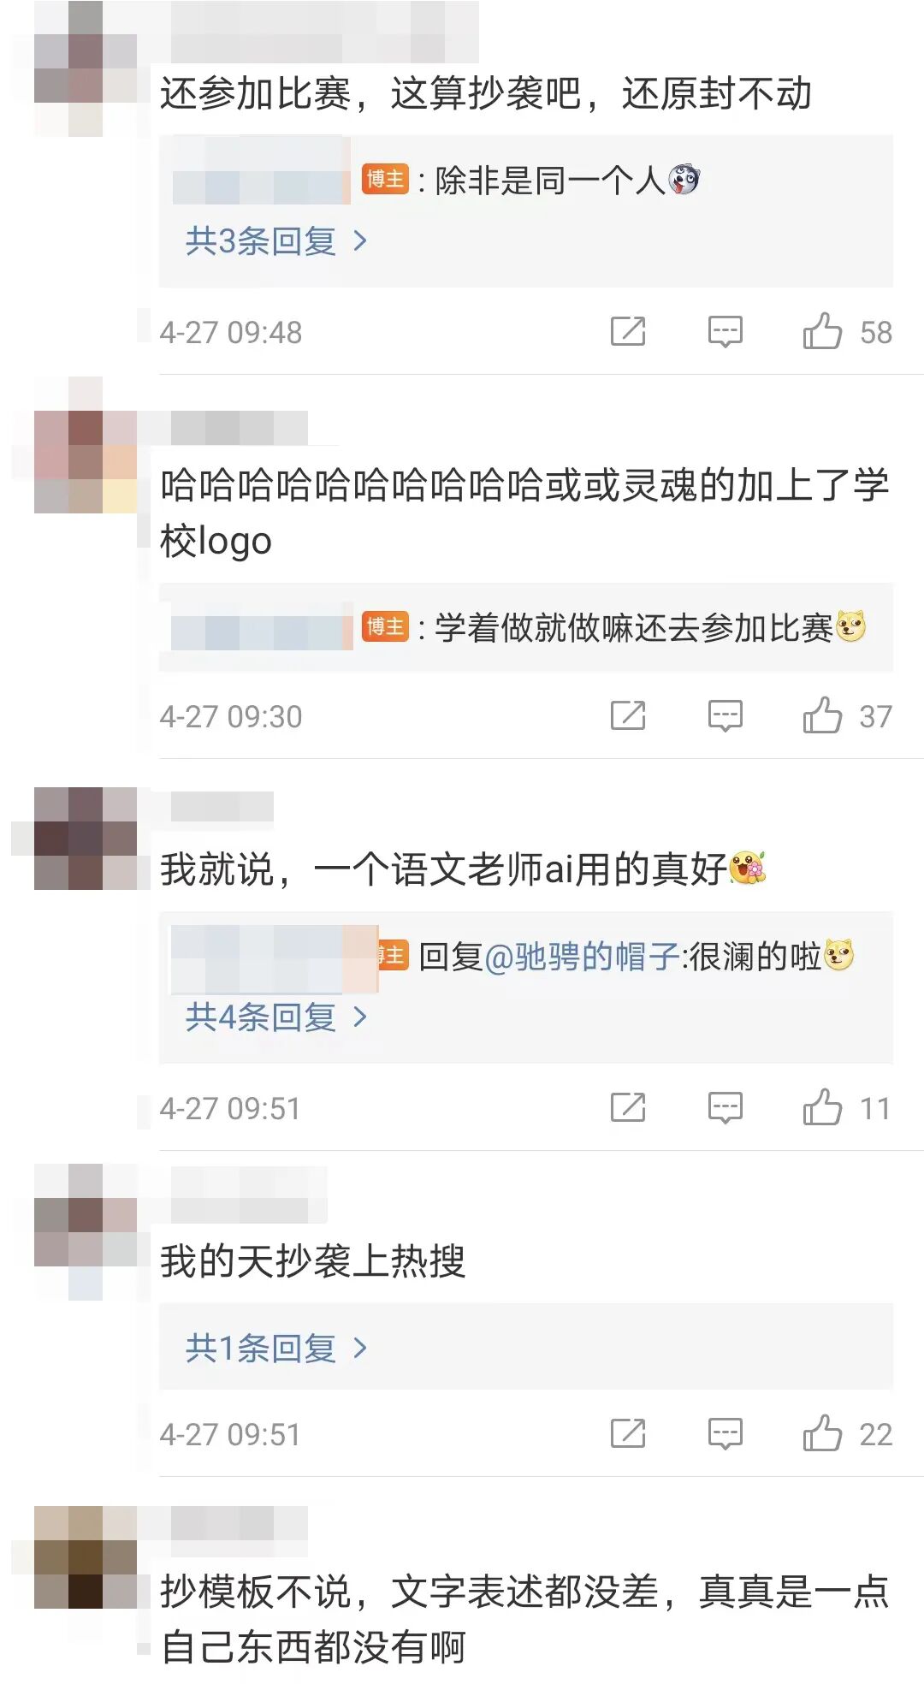The image size is (924, 1684).
Task: Tap reply bubble icon on the 语文老师 comment
Action: [x=726, y=1108]
